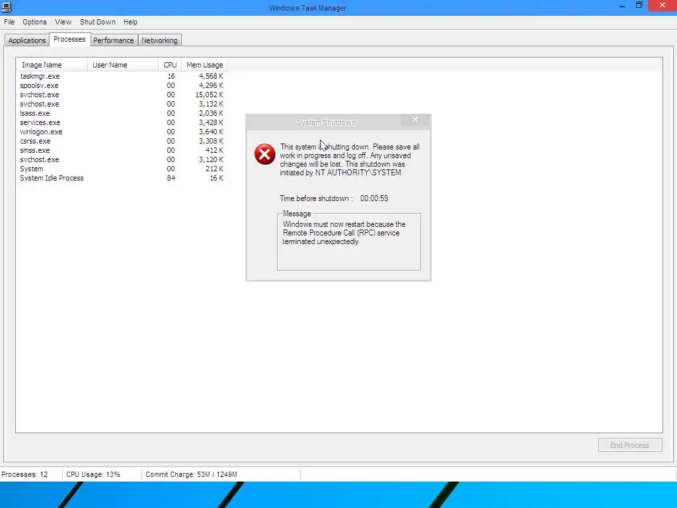Sort by Mem Usage column header
Viewport: 677px width, 508px height.
205,65
